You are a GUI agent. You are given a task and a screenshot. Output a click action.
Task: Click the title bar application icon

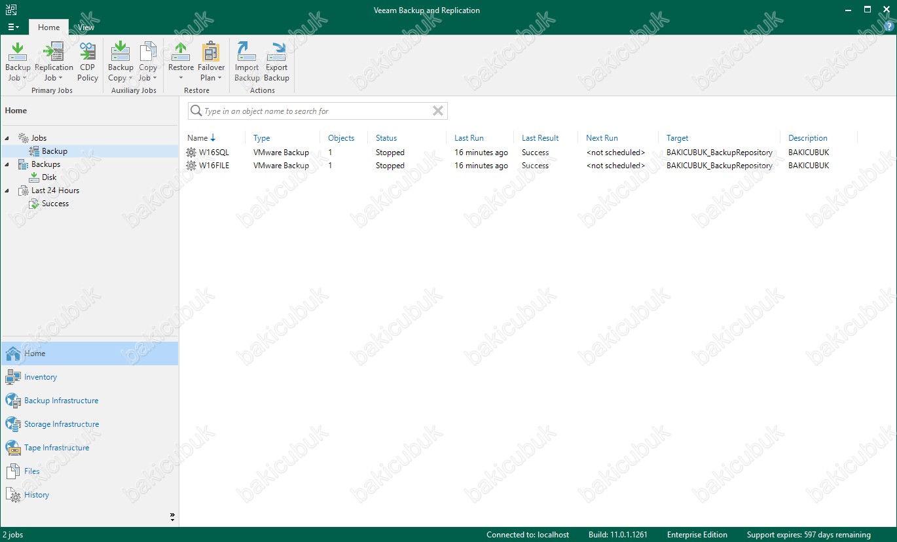(x=11, y=10)
